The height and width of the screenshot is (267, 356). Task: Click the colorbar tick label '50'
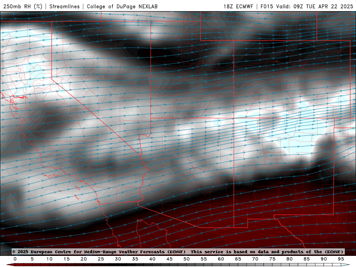(186, 259)
